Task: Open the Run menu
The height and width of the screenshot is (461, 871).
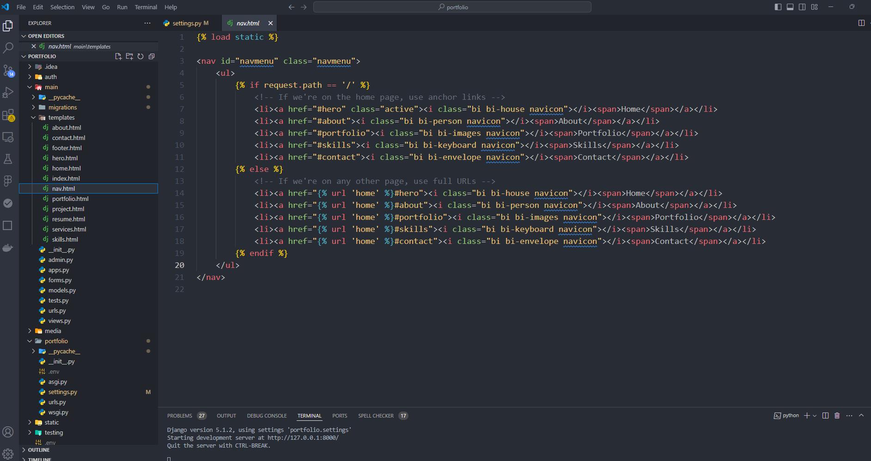Action: (x=122, y=7)
